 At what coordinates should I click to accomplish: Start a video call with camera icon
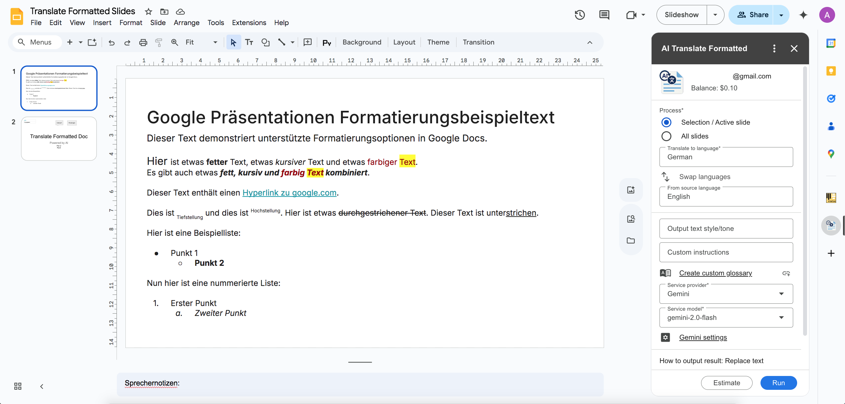(x=631, y=15)
